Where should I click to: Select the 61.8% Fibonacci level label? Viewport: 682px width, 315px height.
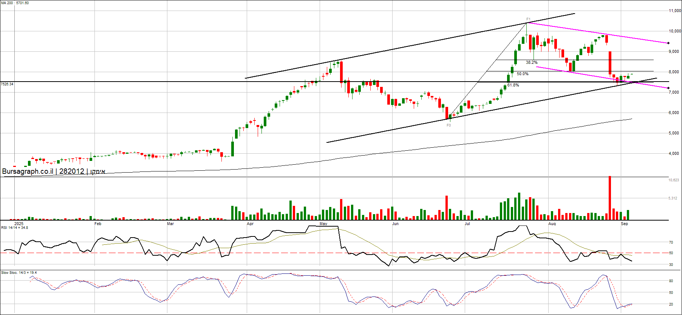pos(513,85)
